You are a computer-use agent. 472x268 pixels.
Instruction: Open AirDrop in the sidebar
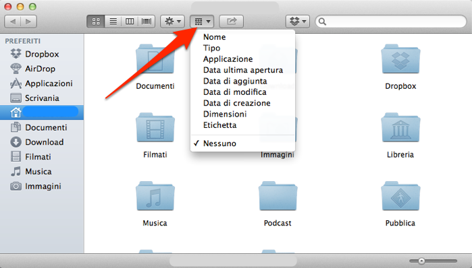point(42,69)
